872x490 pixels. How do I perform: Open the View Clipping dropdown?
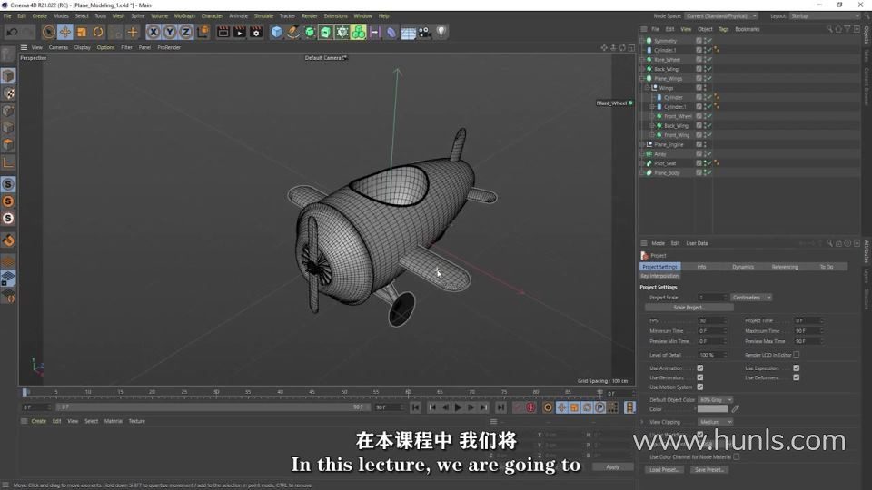click(715, 422)
